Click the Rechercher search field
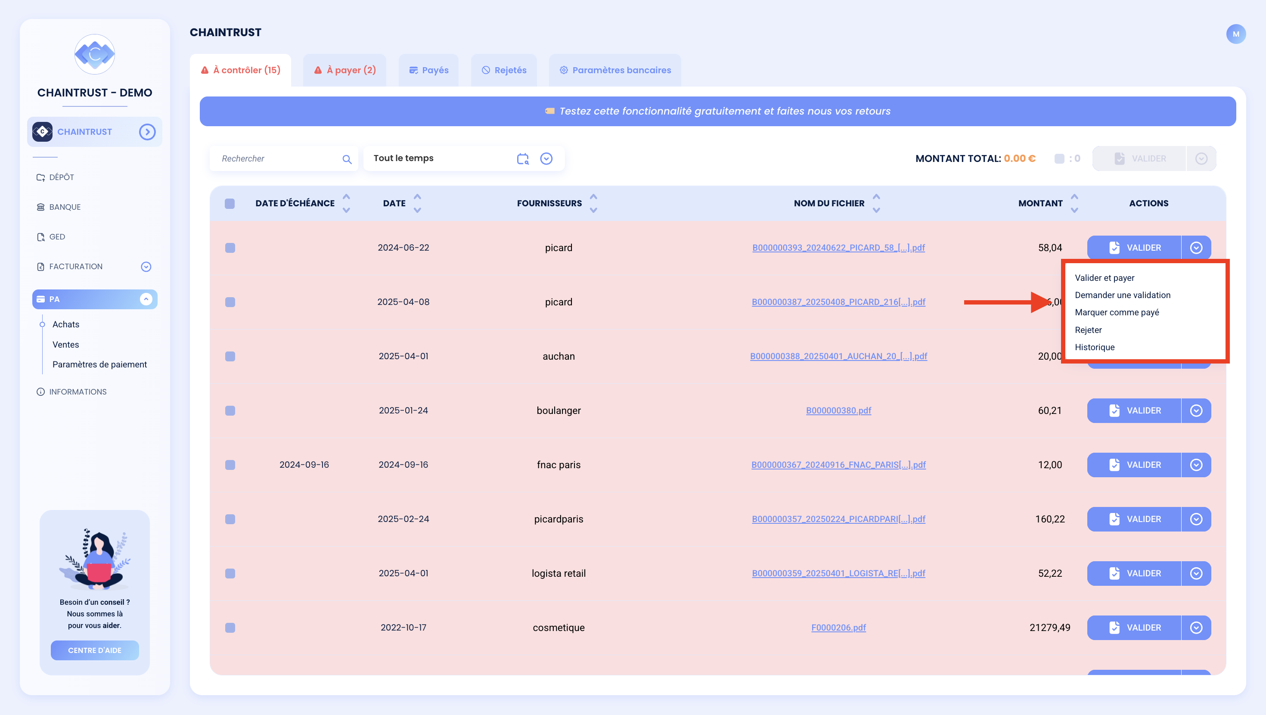Image resolution: width=1266 pixels, height=715 pixels. [x=284, y=159]
